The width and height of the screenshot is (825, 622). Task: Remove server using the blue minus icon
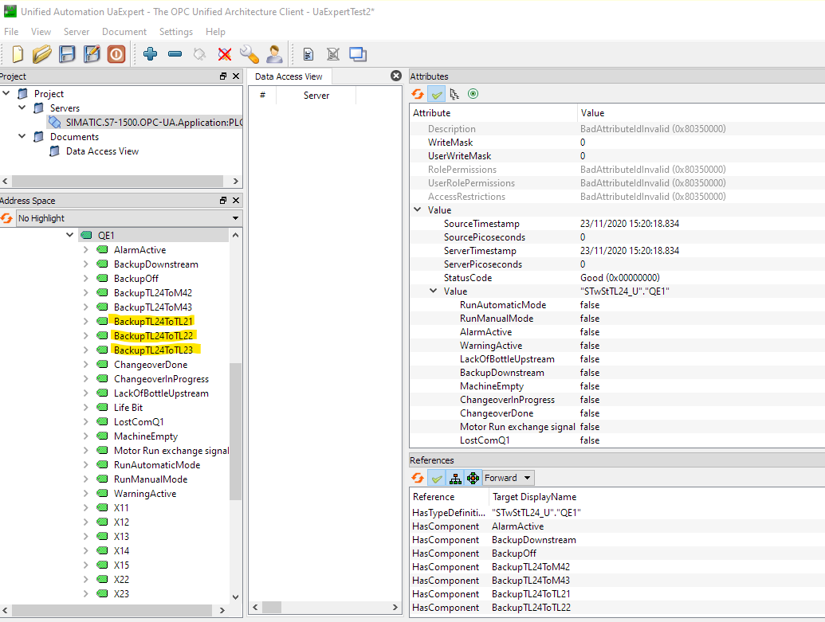point(175,53)
